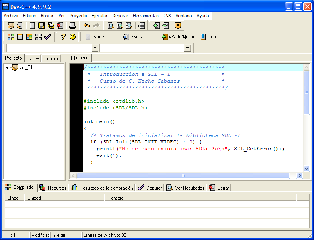The image size is (314, 240).
Task: Click the Replace text icon
Action: click(120, 26)
